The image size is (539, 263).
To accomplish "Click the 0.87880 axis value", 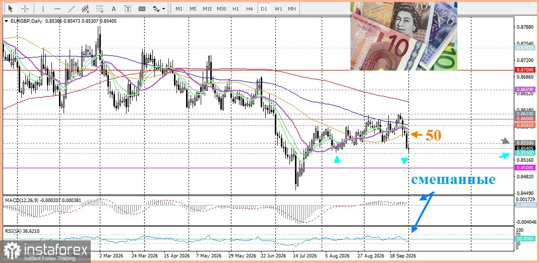I will [525, 27].
